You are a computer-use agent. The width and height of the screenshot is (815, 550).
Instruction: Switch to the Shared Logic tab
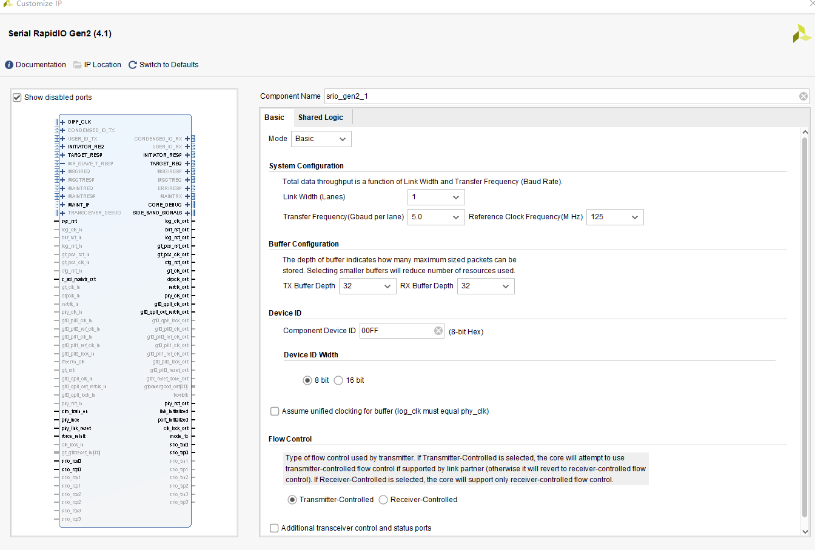[321, 118]
